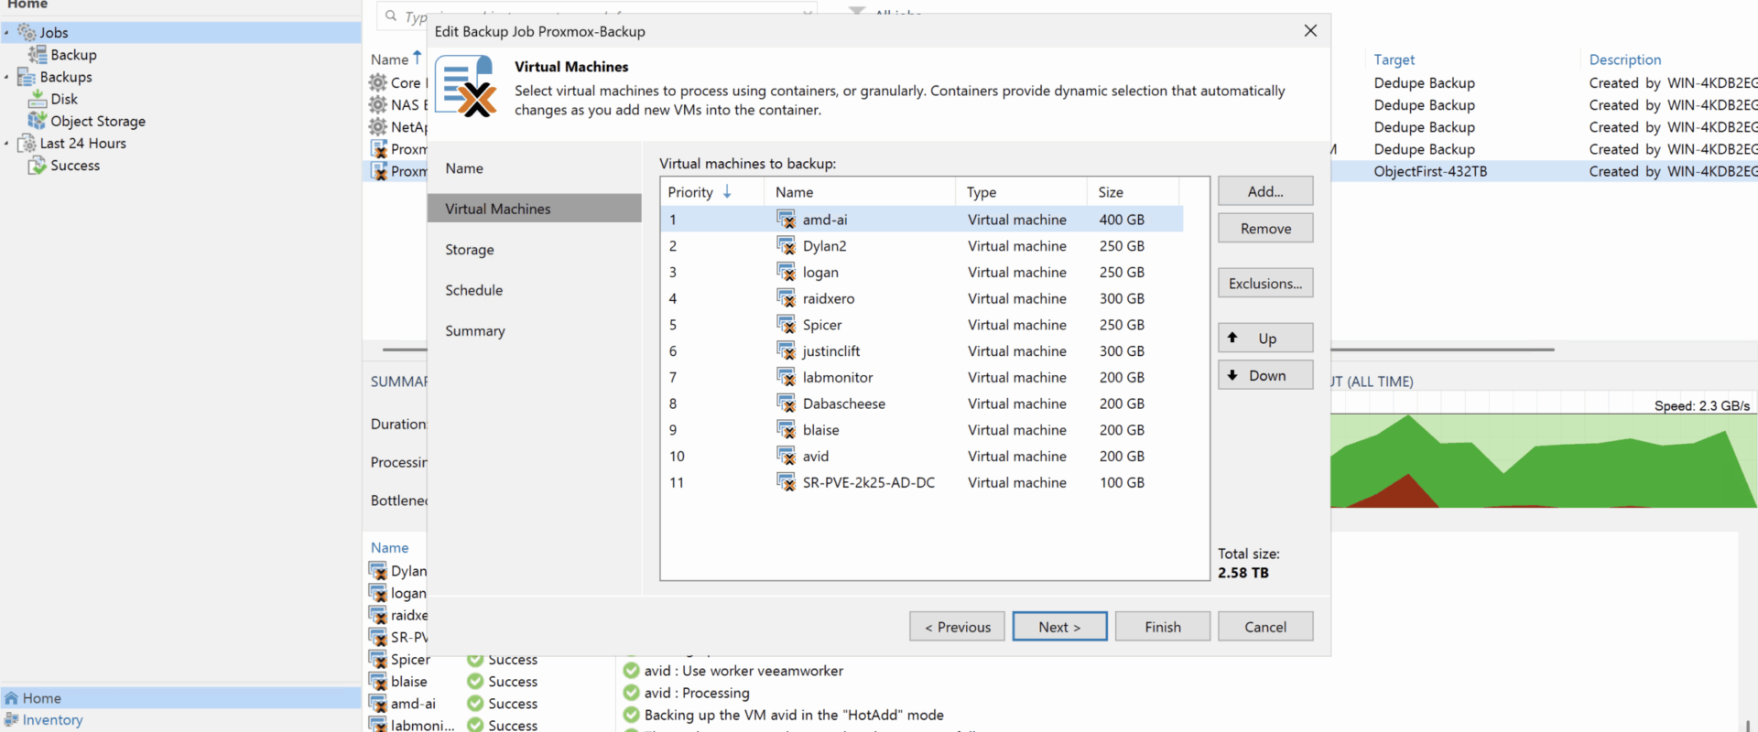Click the justinclift VM icon
Viewport: 1758px width, 732px height.
coord(786,351)
